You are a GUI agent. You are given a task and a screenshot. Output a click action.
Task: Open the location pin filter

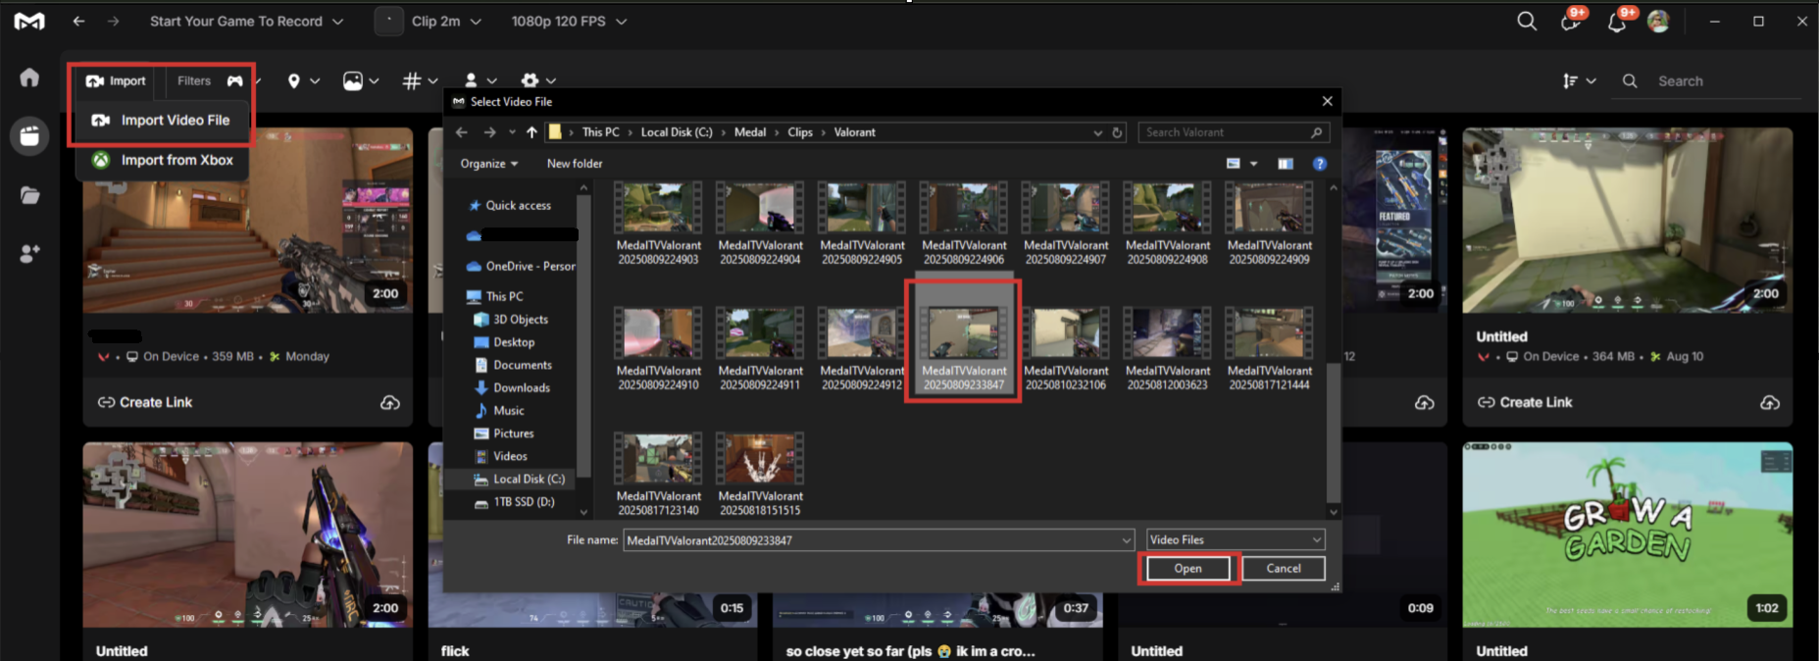[302, 80]
